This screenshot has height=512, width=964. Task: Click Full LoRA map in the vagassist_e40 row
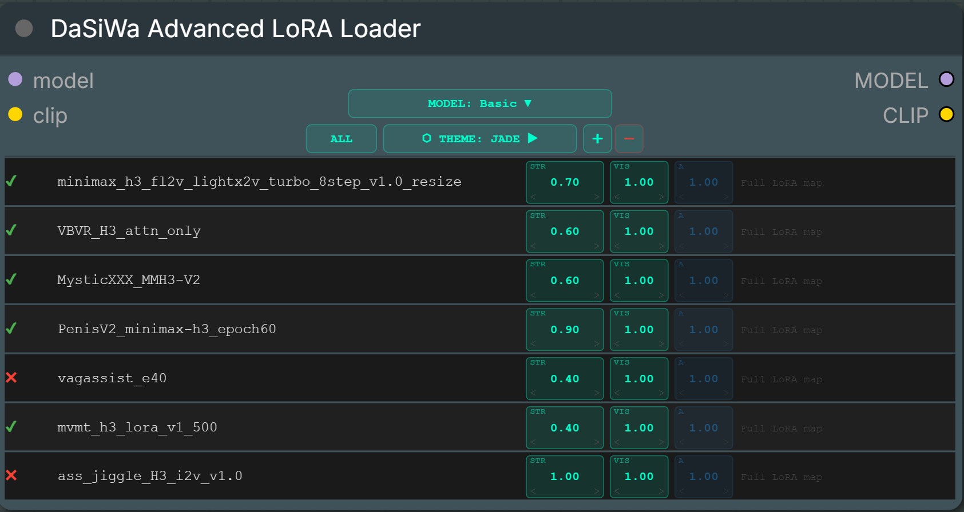(x=781, y=379)
